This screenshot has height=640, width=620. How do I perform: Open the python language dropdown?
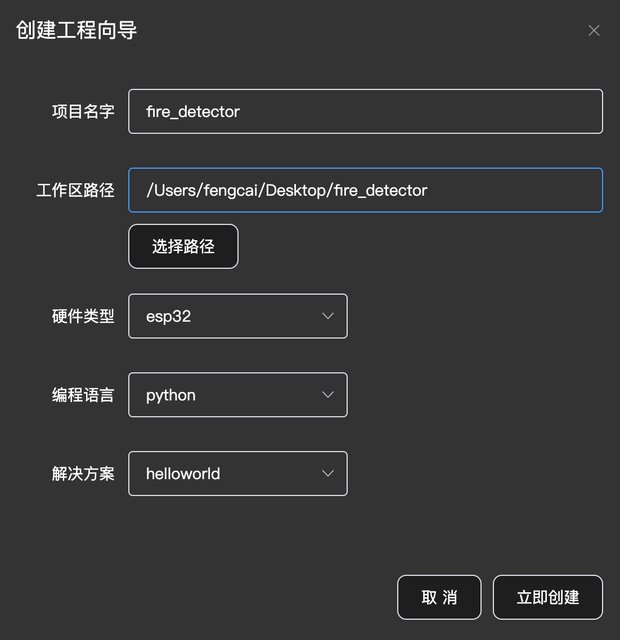coord(237,395)
